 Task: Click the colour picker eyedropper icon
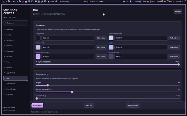[x=42, y=2]
